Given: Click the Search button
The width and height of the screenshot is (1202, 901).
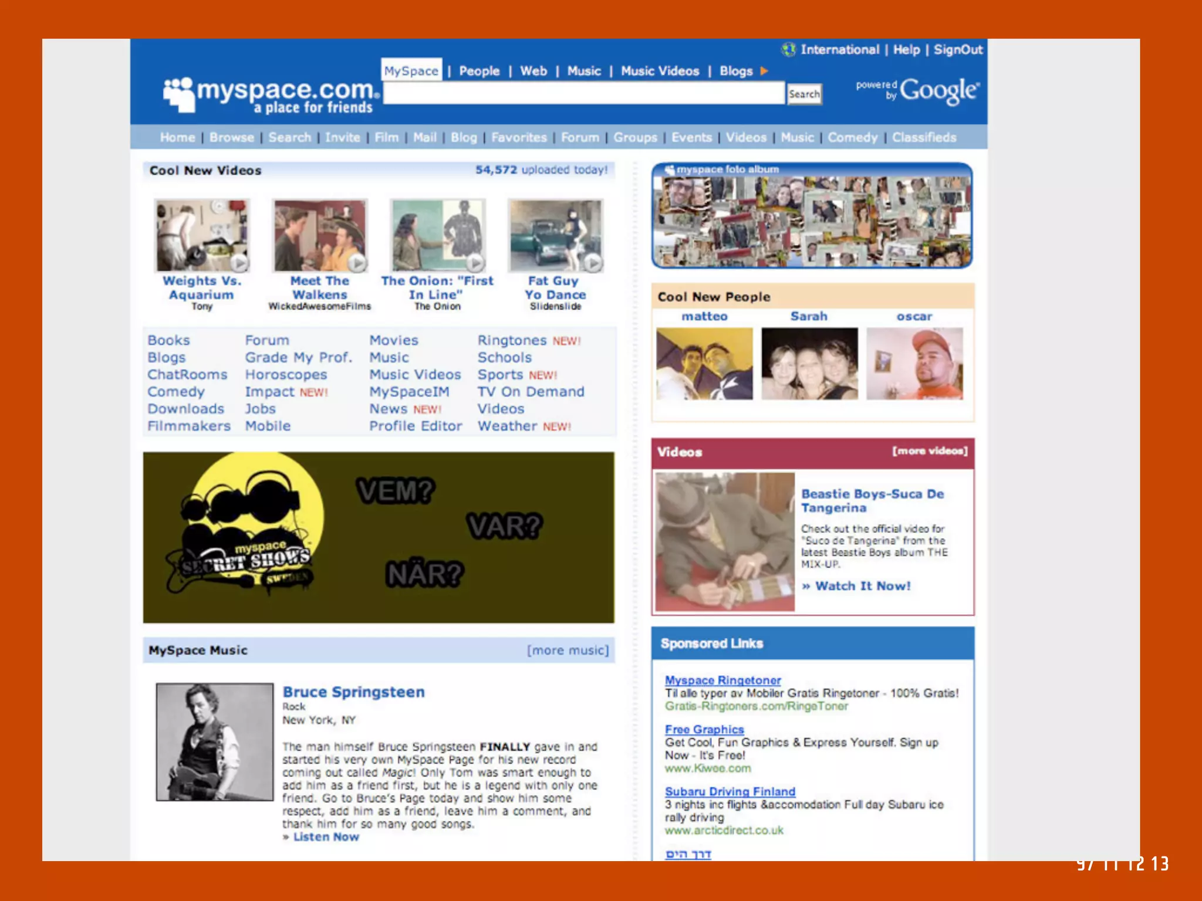Looking at the screenshot, I should coord(803,94).
